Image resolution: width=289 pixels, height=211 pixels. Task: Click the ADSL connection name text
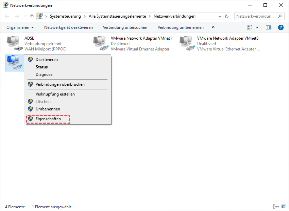pyautogui.click(x=29, y=38)
